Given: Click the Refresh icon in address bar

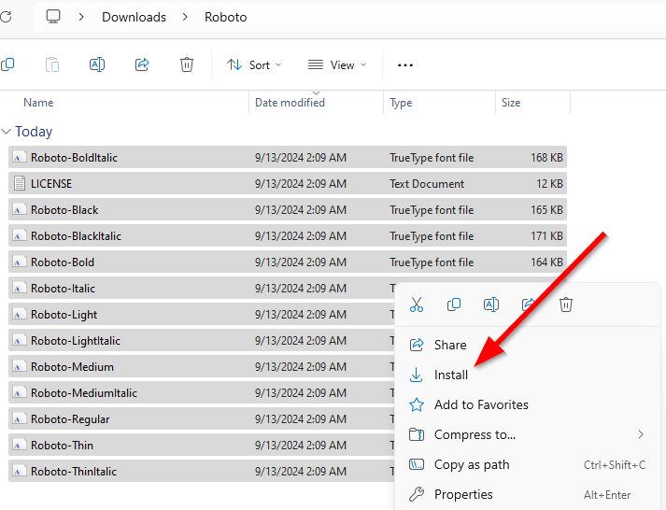Looking at the screenshot, I should click(x=6, y=17).
